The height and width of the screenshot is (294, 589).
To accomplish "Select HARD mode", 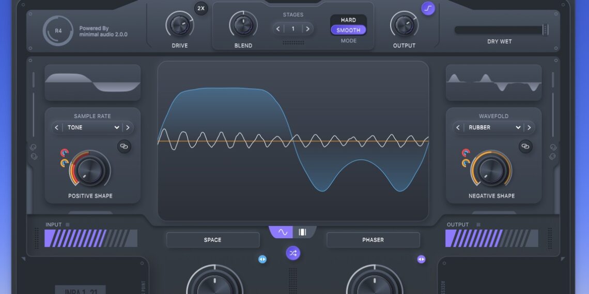I will coord(348,20).
